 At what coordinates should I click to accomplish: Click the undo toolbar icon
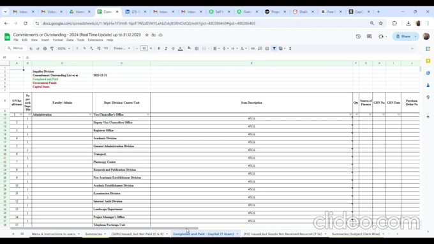pyautogui.click(x=31, y=49)
